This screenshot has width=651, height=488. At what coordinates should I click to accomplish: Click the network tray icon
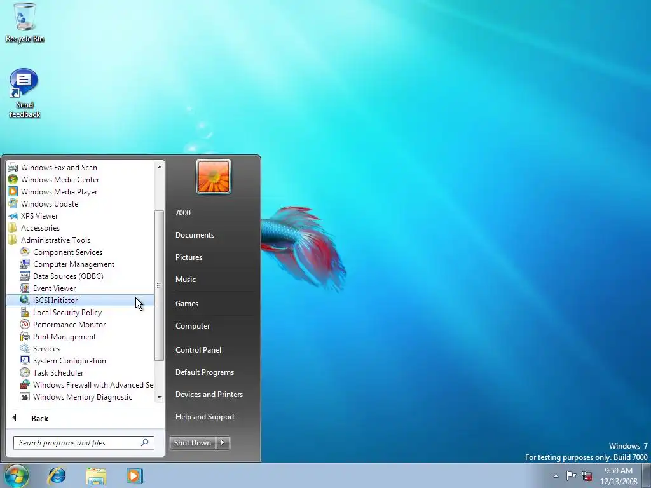(x=587, y=475)
